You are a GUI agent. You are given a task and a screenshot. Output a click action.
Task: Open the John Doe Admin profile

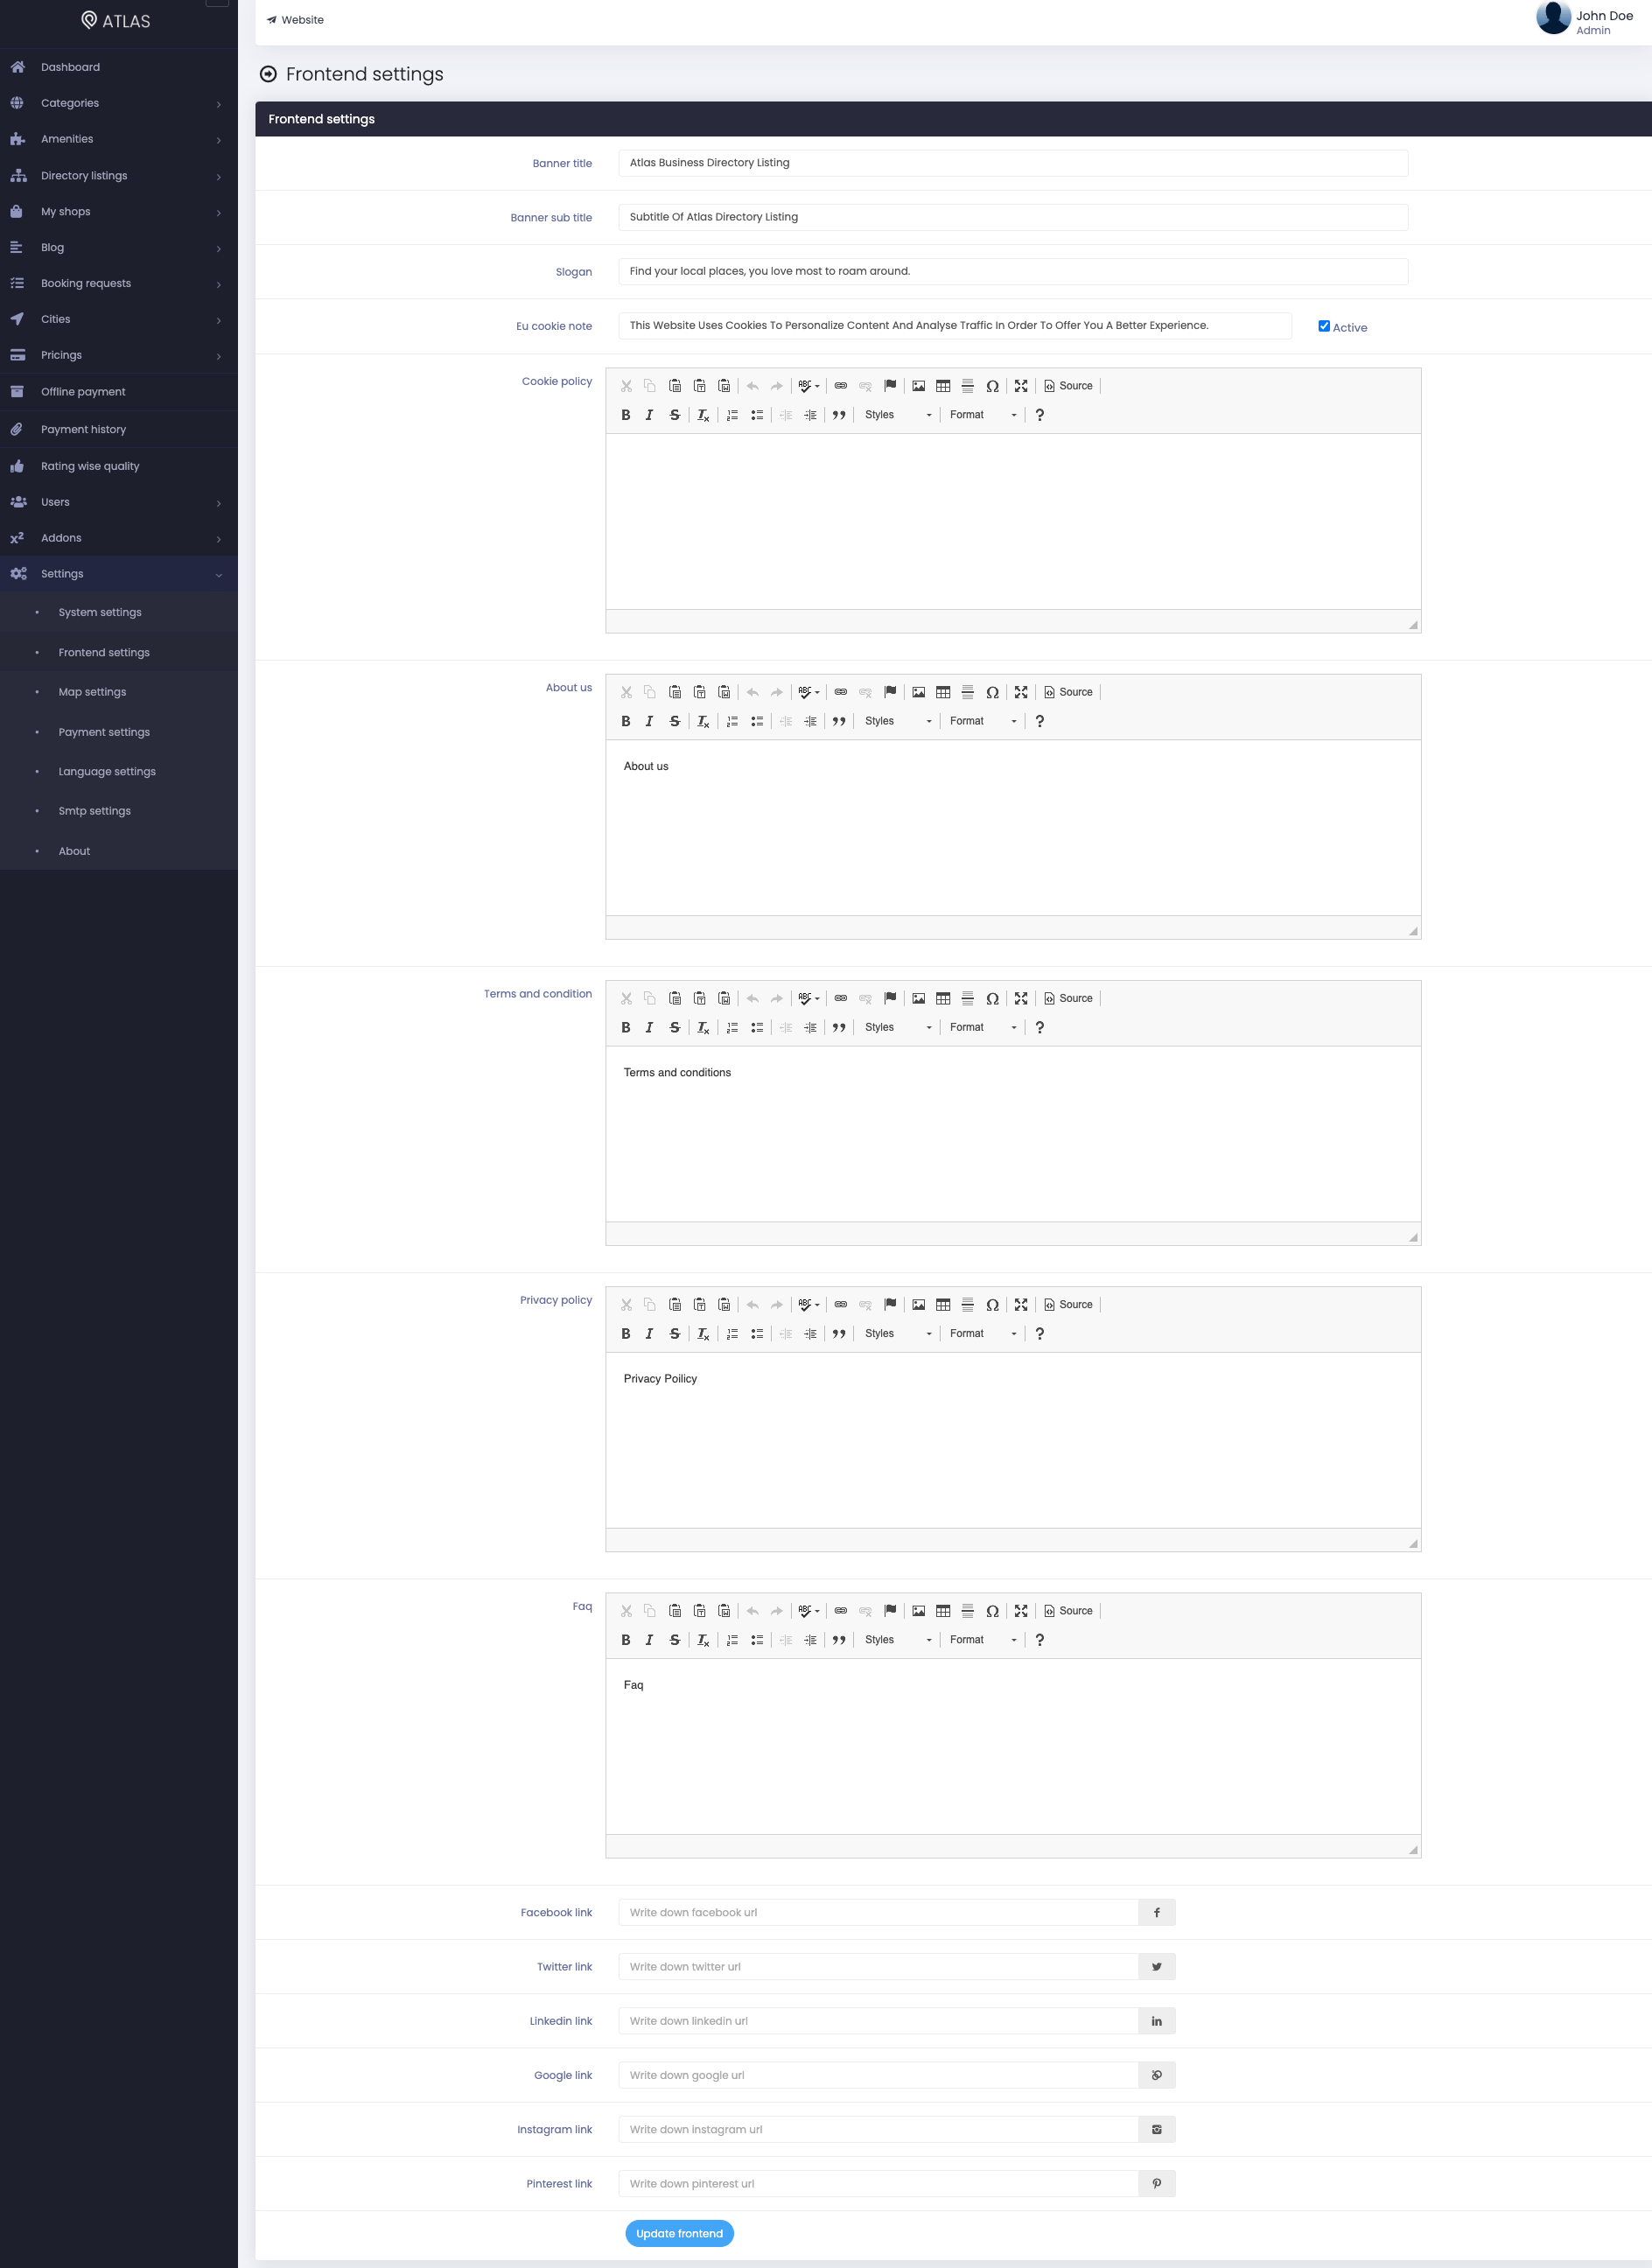[x=1585, y=20]
